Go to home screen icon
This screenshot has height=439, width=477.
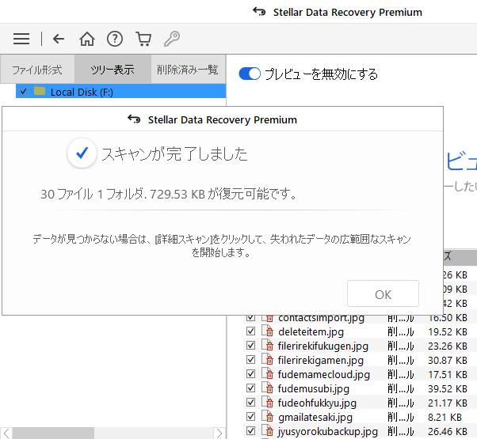[x=87, y=39]
